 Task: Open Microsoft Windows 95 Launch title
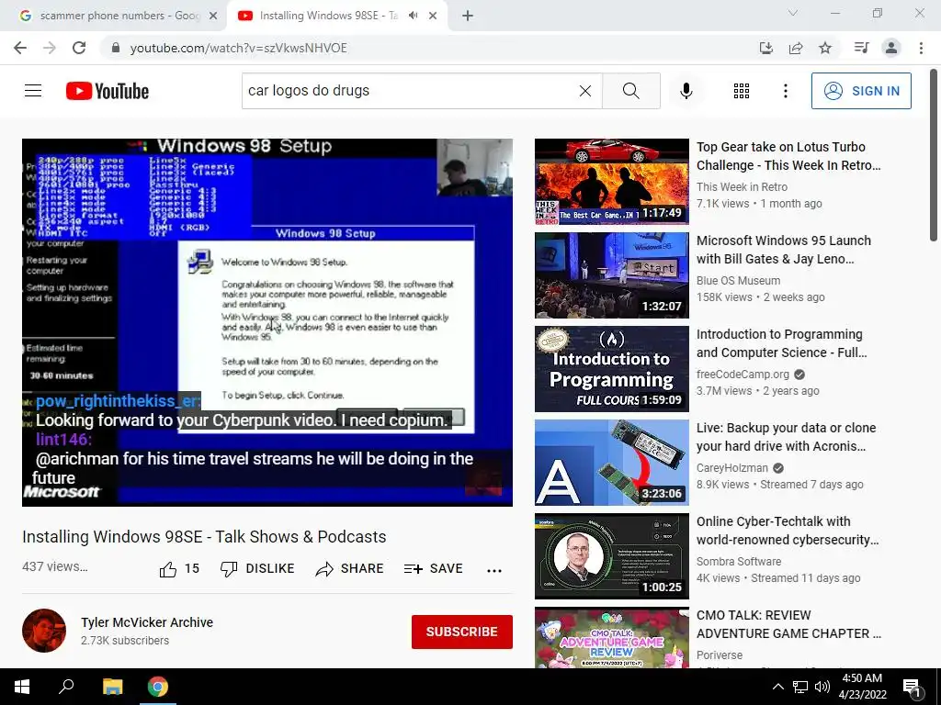pyautogui.click(x=783, y=250)
